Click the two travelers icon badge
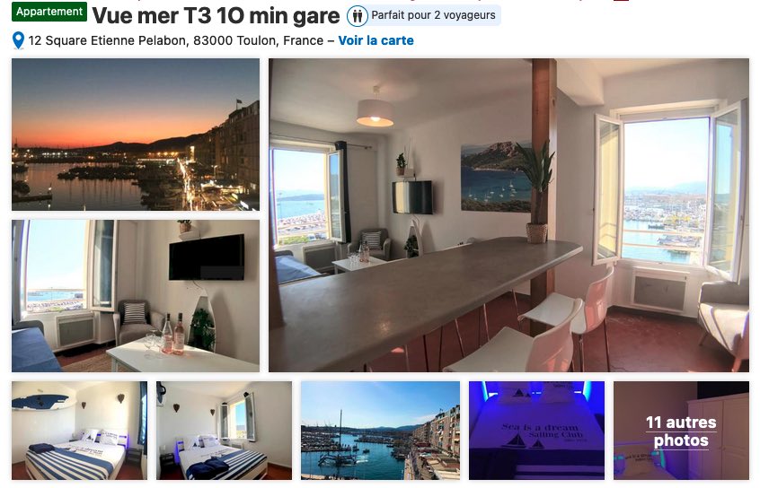This screenshot has width=760, height=488. pyautogui.click(x=358, y=16)
